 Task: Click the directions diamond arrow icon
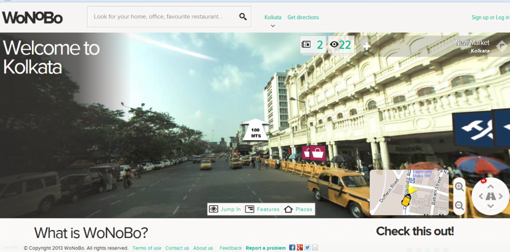tap(502, 46)
